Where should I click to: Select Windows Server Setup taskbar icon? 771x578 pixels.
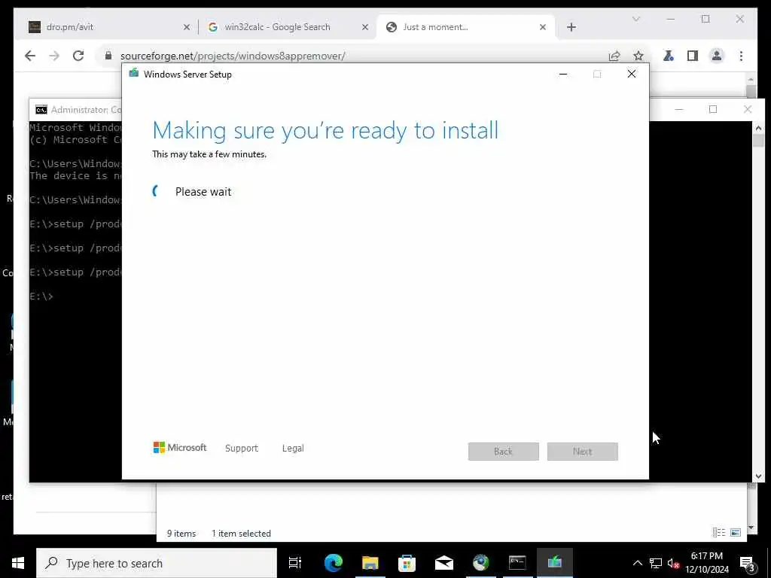click(x=555, y=563)
